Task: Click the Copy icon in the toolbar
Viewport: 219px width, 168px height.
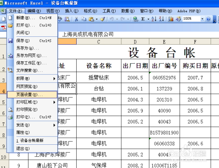Action: point(84,19)
